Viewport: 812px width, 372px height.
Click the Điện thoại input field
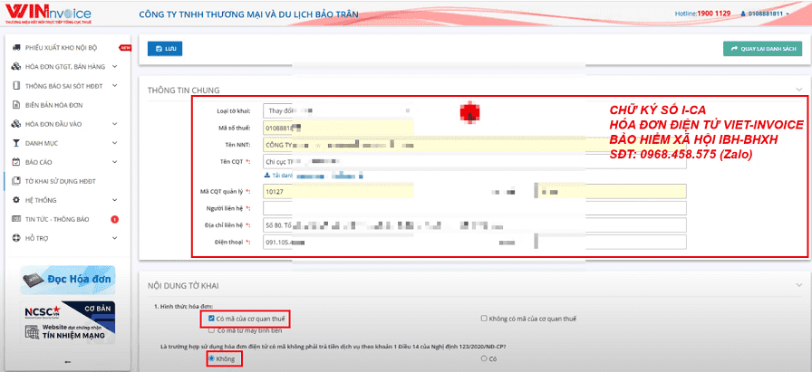coord(474,243)
